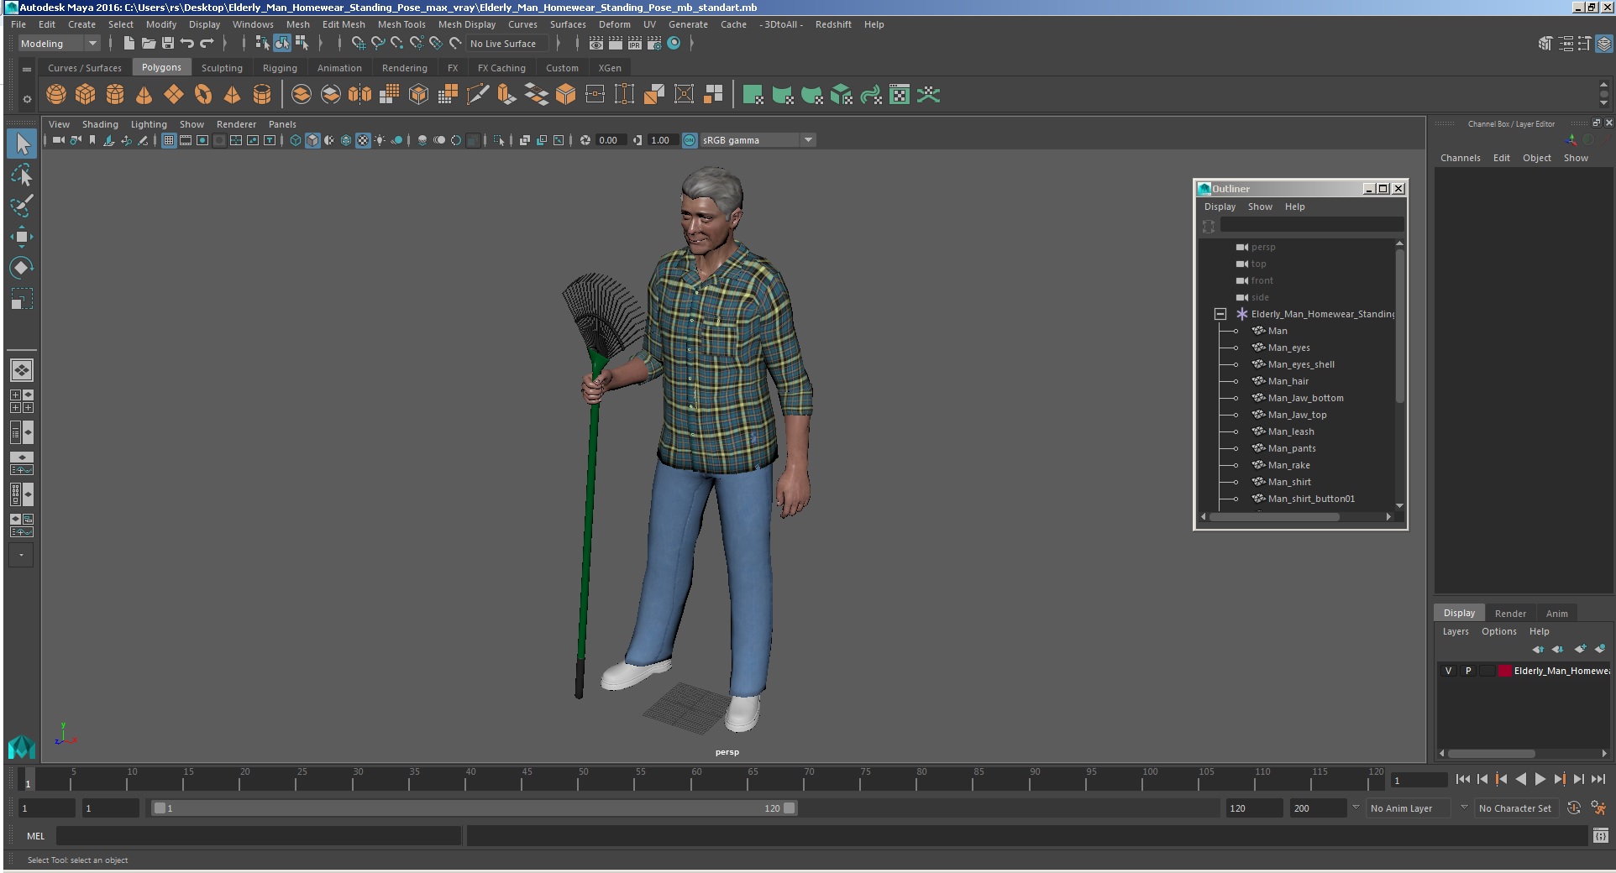Select the arrow Select tool
Screen dimensions: 1616x873
click(22, 144)
